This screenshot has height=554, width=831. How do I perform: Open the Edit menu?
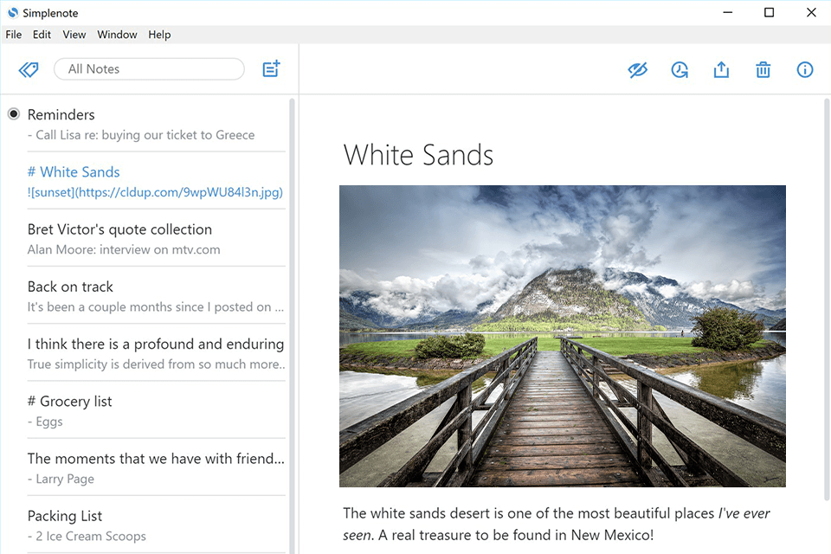point(42,35)
